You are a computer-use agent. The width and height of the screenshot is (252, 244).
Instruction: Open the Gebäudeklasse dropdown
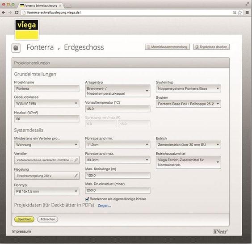coord(46,103)
